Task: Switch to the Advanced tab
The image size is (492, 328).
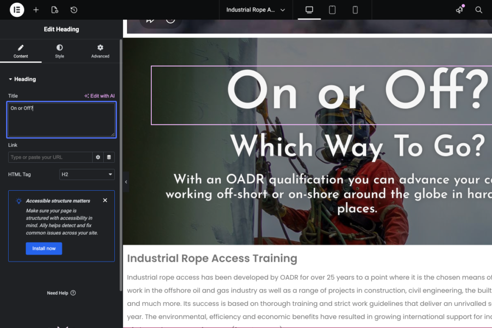Action: [x=100, y=51]
